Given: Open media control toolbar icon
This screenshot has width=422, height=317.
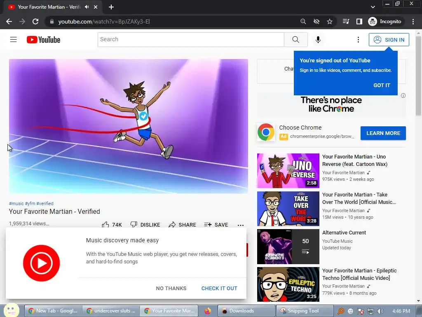Looking at the screenshot, I should 346,21.
